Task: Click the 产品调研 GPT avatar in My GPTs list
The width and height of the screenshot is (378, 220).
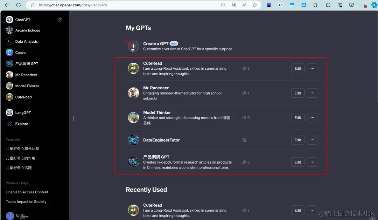Action: 133,162
